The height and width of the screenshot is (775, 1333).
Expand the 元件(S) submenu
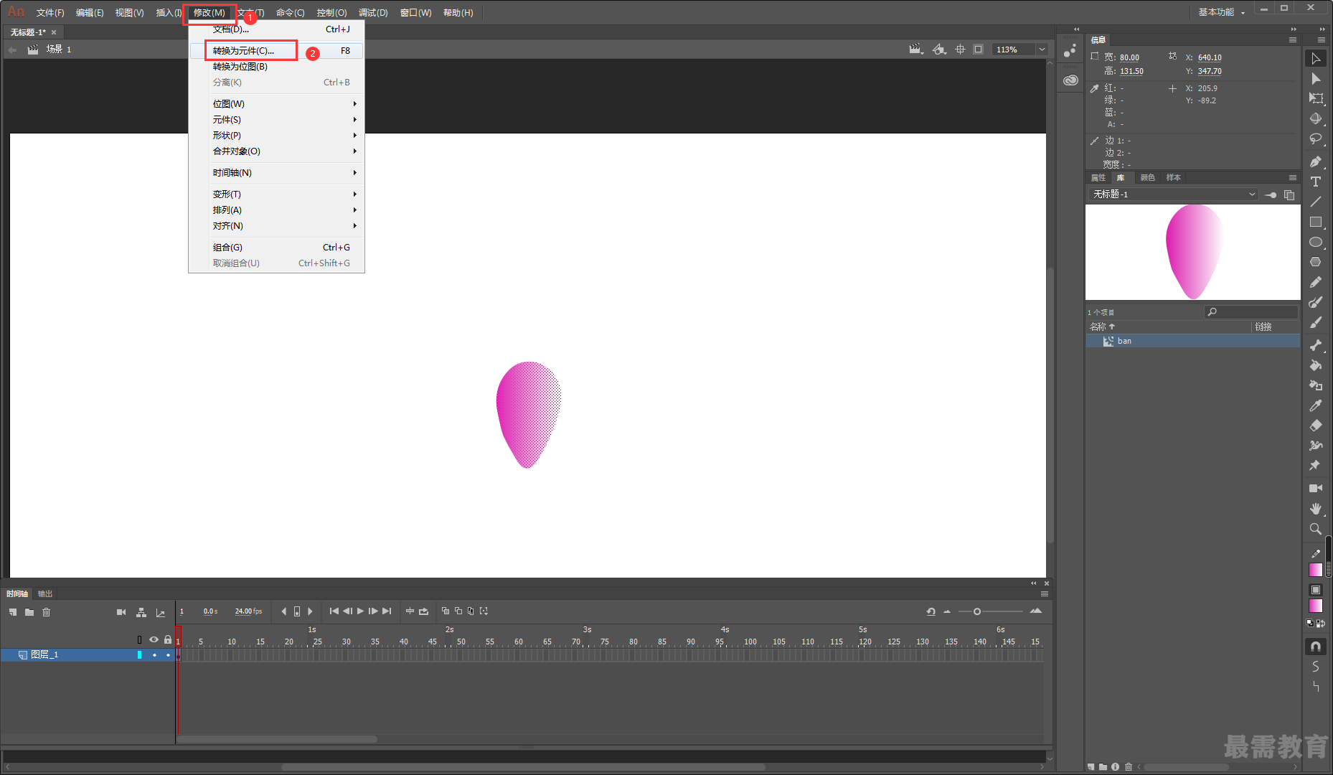[276, 120]
